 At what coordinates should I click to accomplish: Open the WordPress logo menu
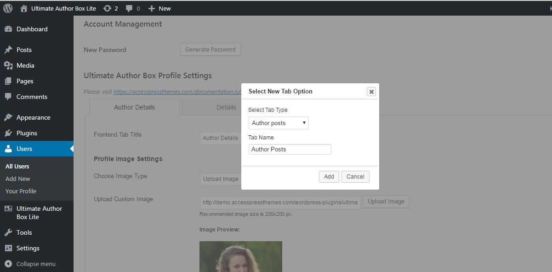[x=8, y=8]
